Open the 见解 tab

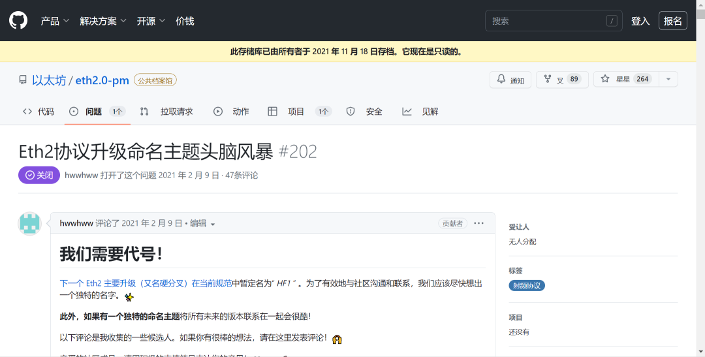(421, 112)
